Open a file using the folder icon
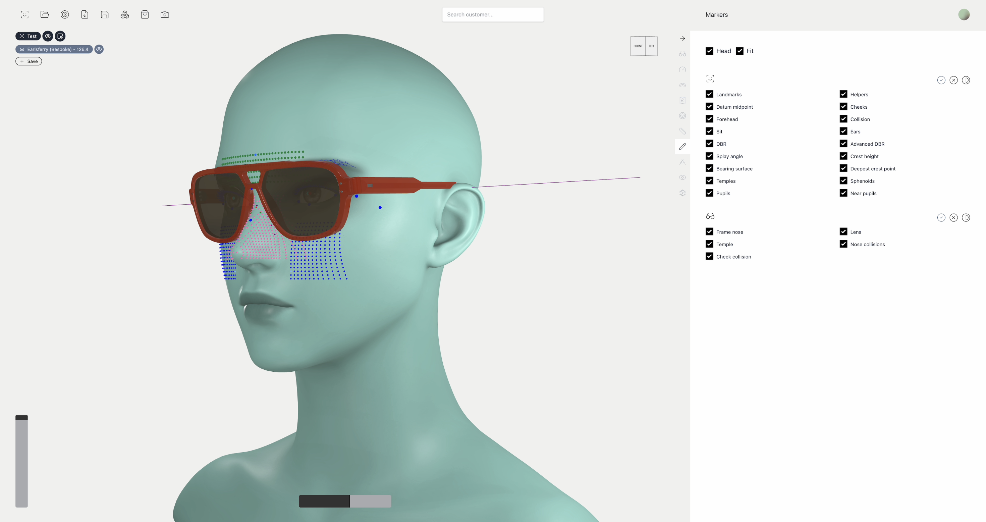The height and width of the screenshot is (522, 986). [45, 14]
